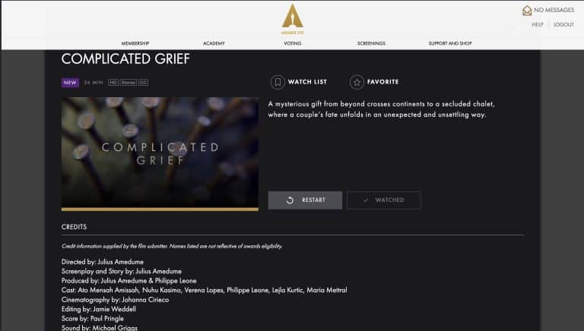The image size is (584, 331).
Task: Open the Membership menu
Action: pos(135,43)
